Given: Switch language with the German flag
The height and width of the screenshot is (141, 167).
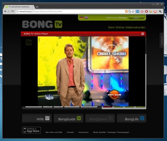Looking at the screenshot, I should coord(82,18).
